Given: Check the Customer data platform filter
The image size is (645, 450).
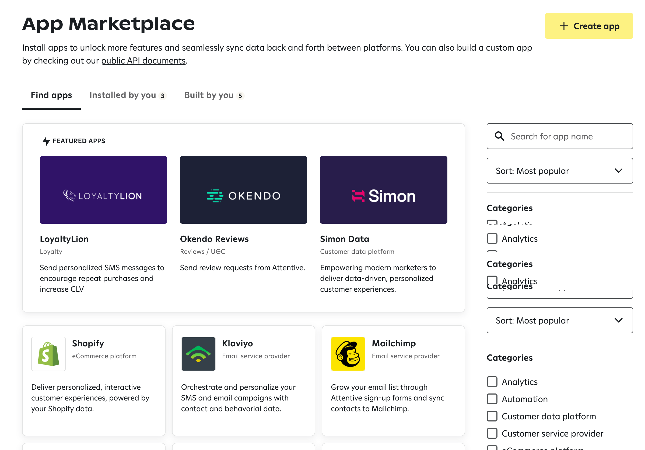Looking at the screenshot, I should tap(492, 416).
